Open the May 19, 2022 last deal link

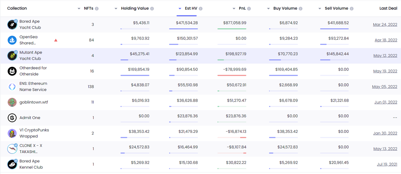(x=385, y=71)
